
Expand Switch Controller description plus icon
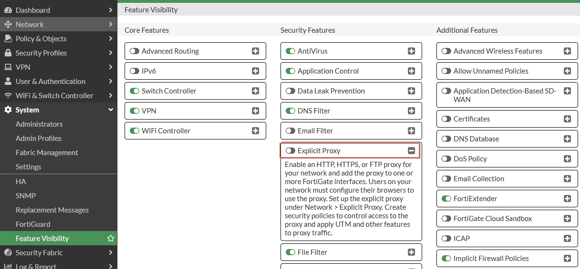click(256, 91)
